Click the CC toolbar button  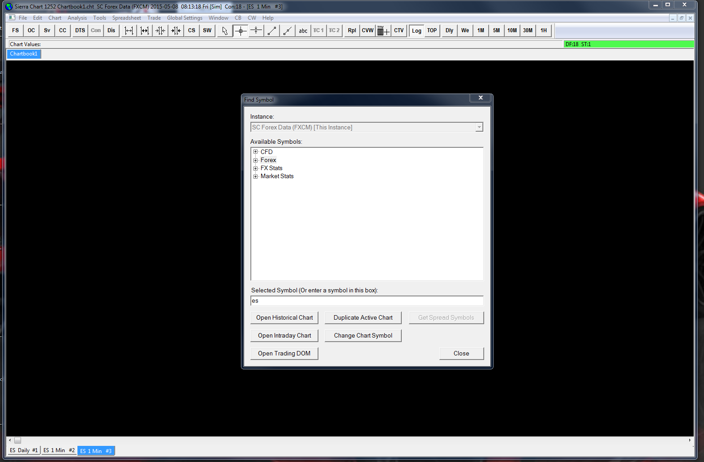[x=63, y=30]
